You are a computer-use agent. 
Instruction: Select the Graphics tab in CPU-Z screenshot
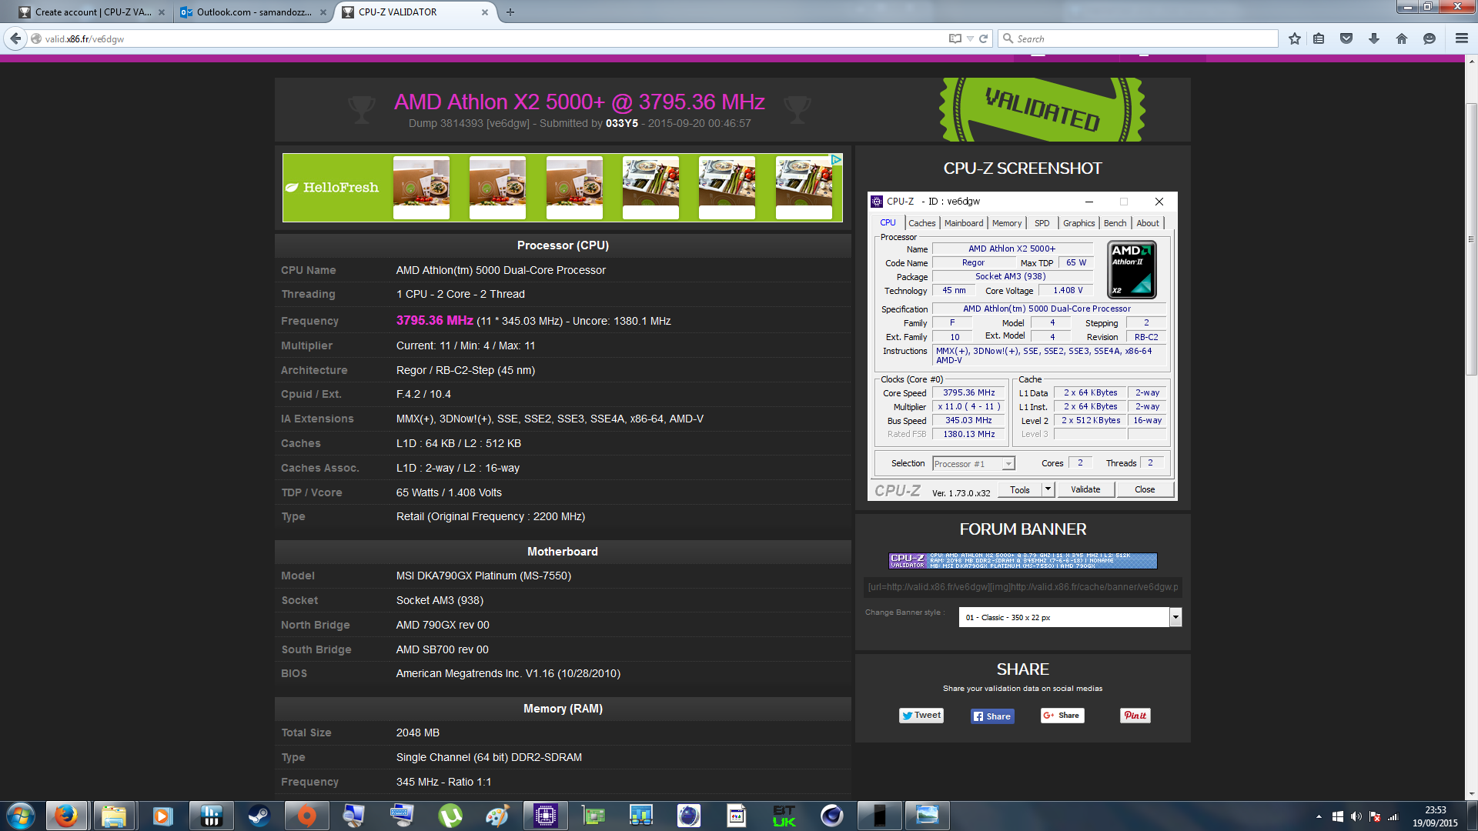click(x=1078, y=223)
